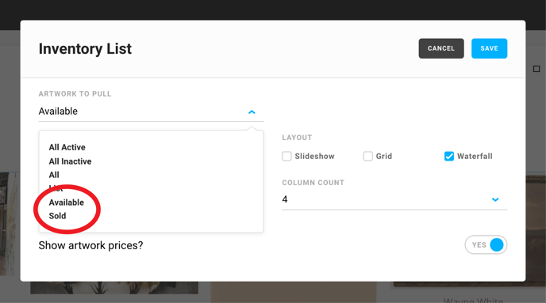Viewport: 546px width, 303px height.
Task: Choose All Active from the list
Action: tap(67, 147)
